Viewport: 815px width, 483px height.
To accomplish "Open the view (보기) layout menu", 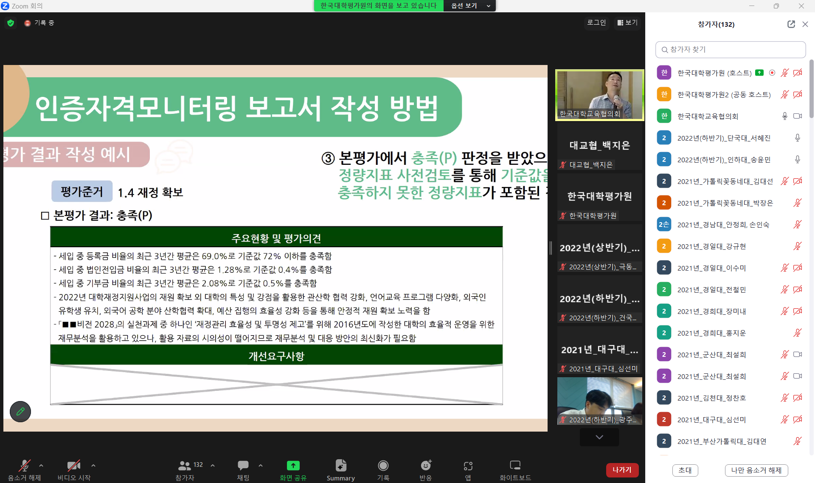I will [627, 23].
